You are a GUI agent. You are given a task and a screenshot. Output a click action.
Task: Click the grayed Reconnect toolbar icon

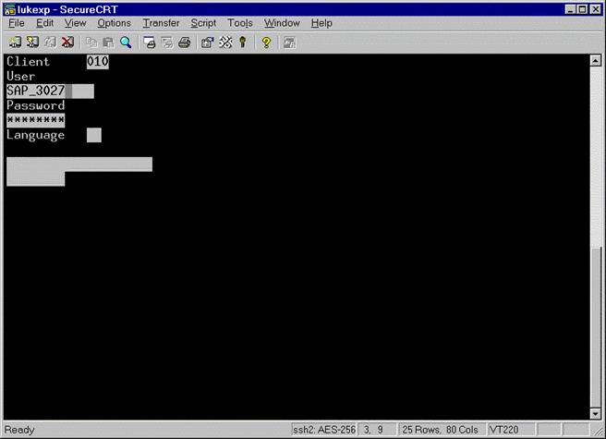[x=50, y=43]
